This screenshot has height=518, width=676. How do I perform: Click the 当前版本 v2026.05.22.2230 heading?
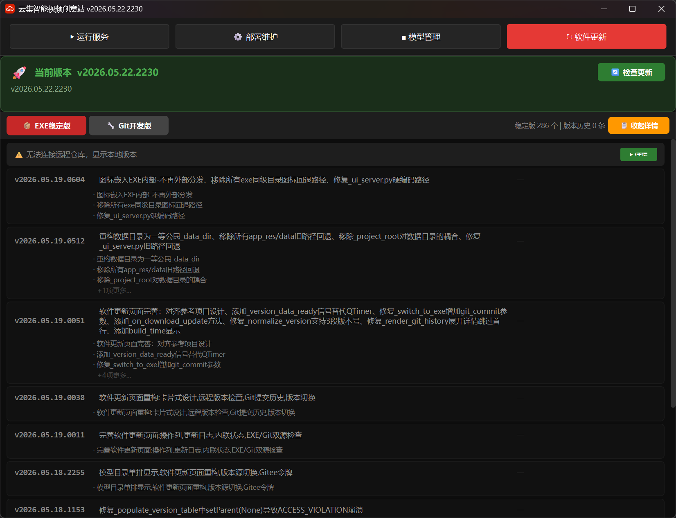tap(97, 72)
